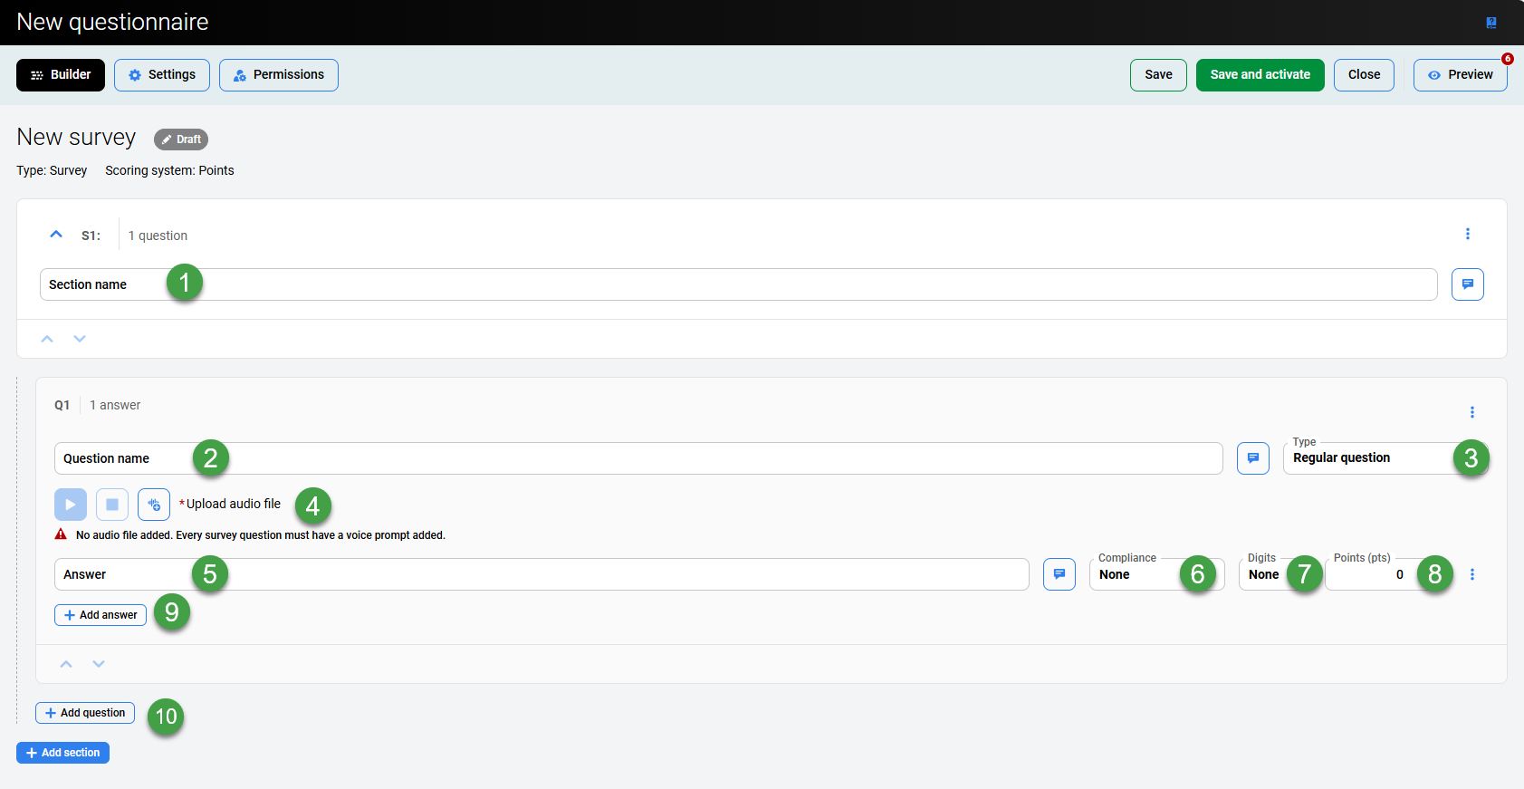
Task: Click the Add answer button
Action: (101, 615)
